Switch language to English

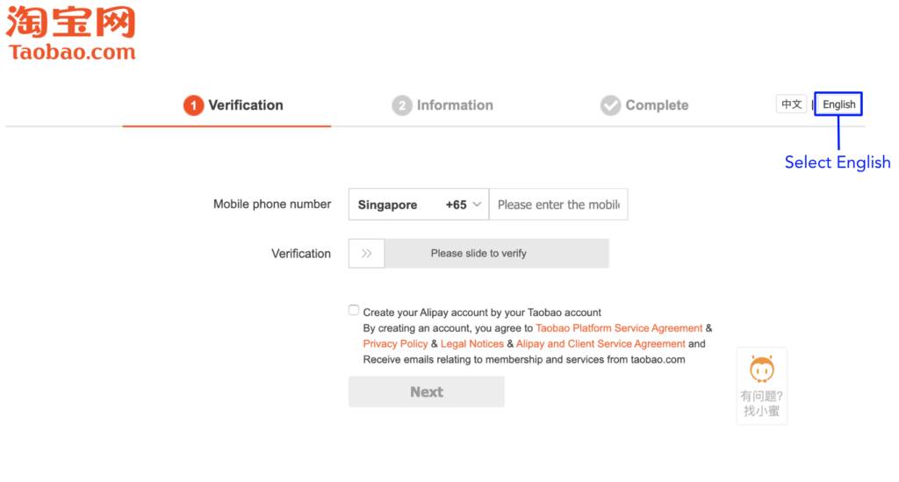click(838, 104)
